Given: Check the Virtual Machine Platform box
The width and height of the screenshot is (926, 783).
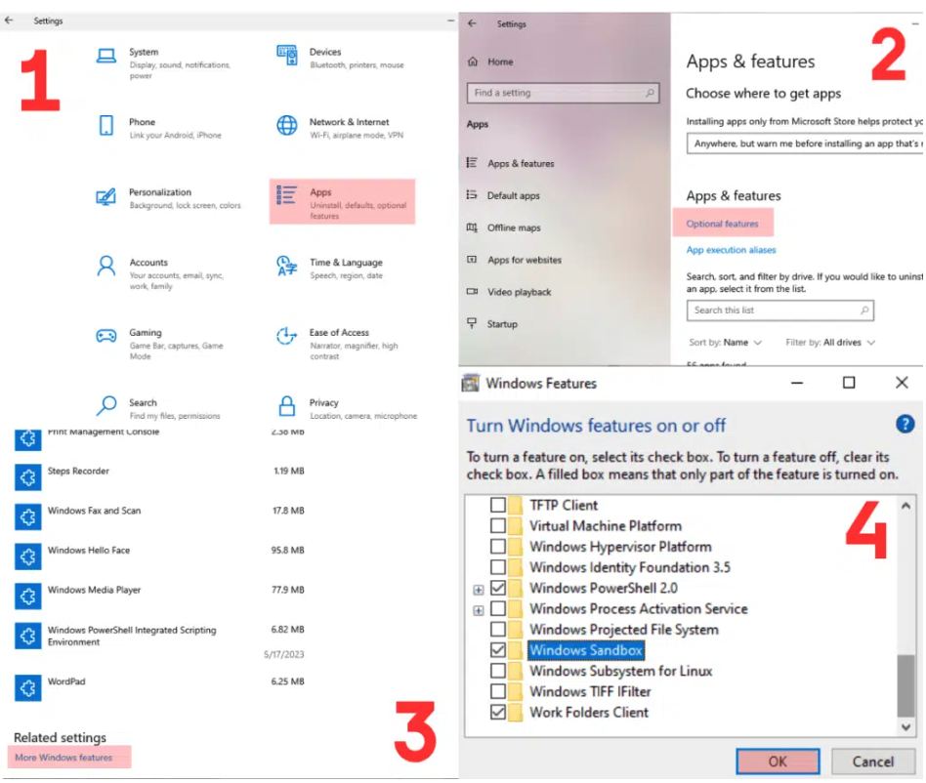Looking at the screenshot, I should pyautogui.click(x=498, y=525).
